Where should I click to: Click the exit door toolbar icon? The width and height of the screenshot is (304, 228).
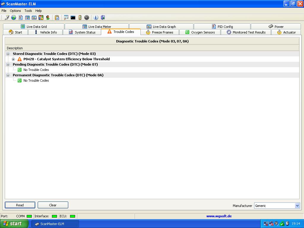(x=103, y=18)
